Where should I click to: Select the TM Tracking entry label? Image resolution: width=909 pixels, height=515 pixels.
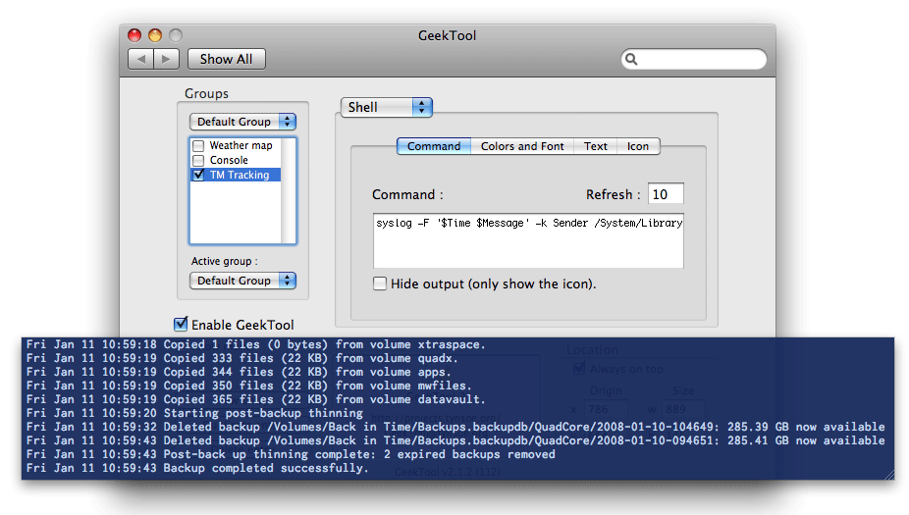pyautogui.click(x=240, y=175)
